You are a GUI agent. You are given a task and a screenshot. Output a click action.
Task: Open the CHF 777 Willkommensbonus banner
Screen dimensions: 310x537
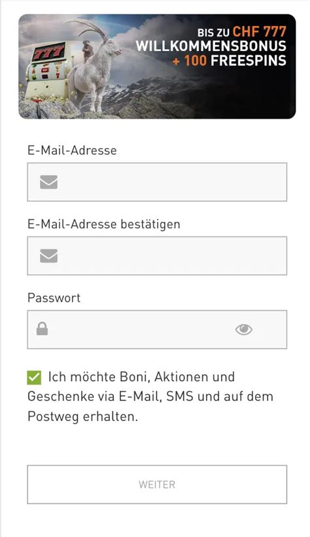click(x=157, y=66)
